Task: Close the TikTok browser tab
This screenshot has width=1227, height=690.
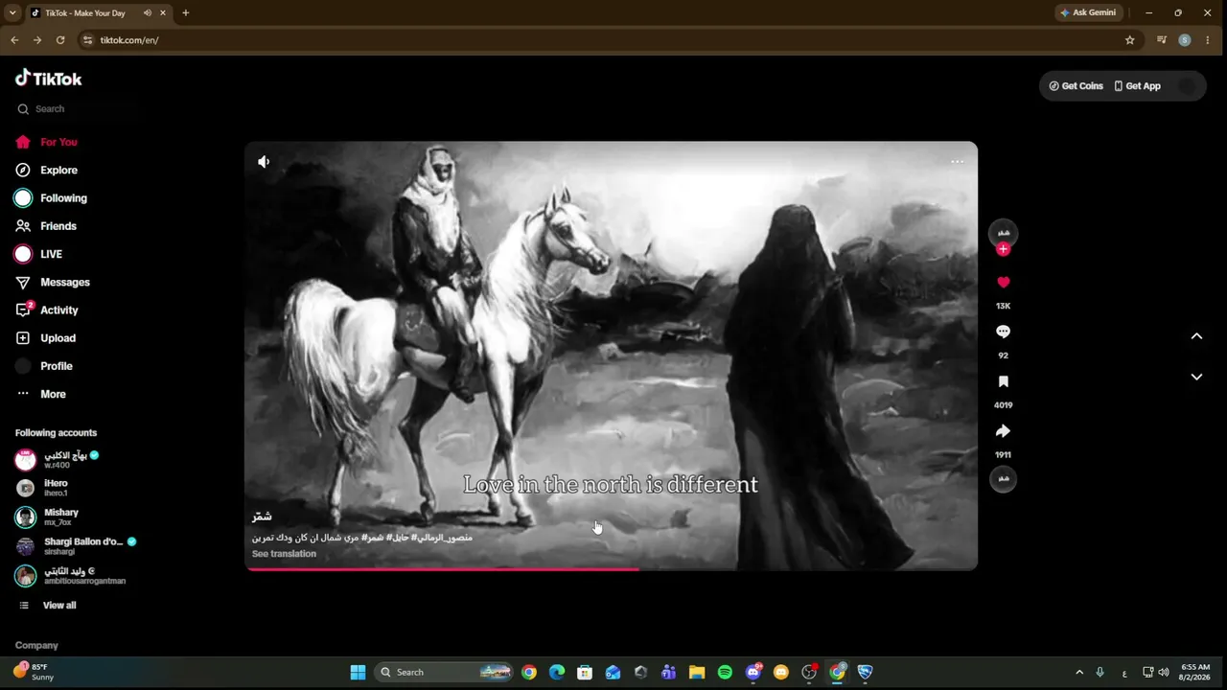Action: click(163, 12)
